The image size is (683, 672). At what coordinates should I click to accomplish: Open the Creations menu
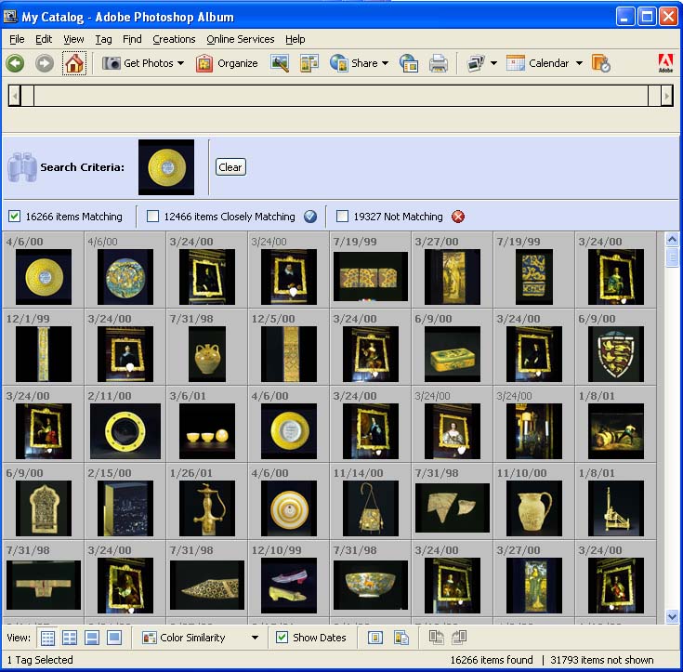[x=174, y=39]
